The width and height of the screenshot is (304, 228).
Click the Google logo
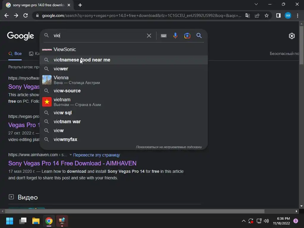[x=20, y=36]
